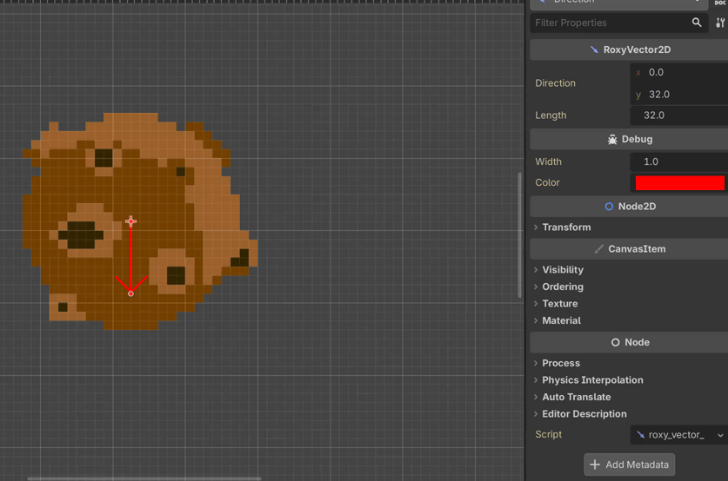
Task: Click the viewport vertical scrollbar
Action: 519,235
